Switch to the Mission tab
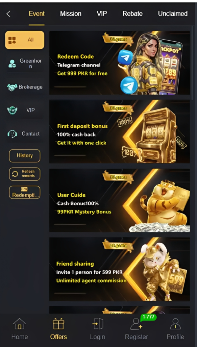Image resolution: width=197 pixels, height=347 pixels. [x=71, y=14]
